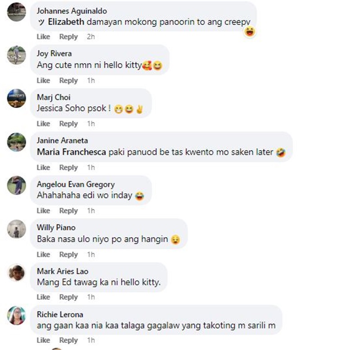The width and height of the screenshot is (338, 350).
Task: Reply to Richie Lerona's comment
Action: (x=69, y=341)
